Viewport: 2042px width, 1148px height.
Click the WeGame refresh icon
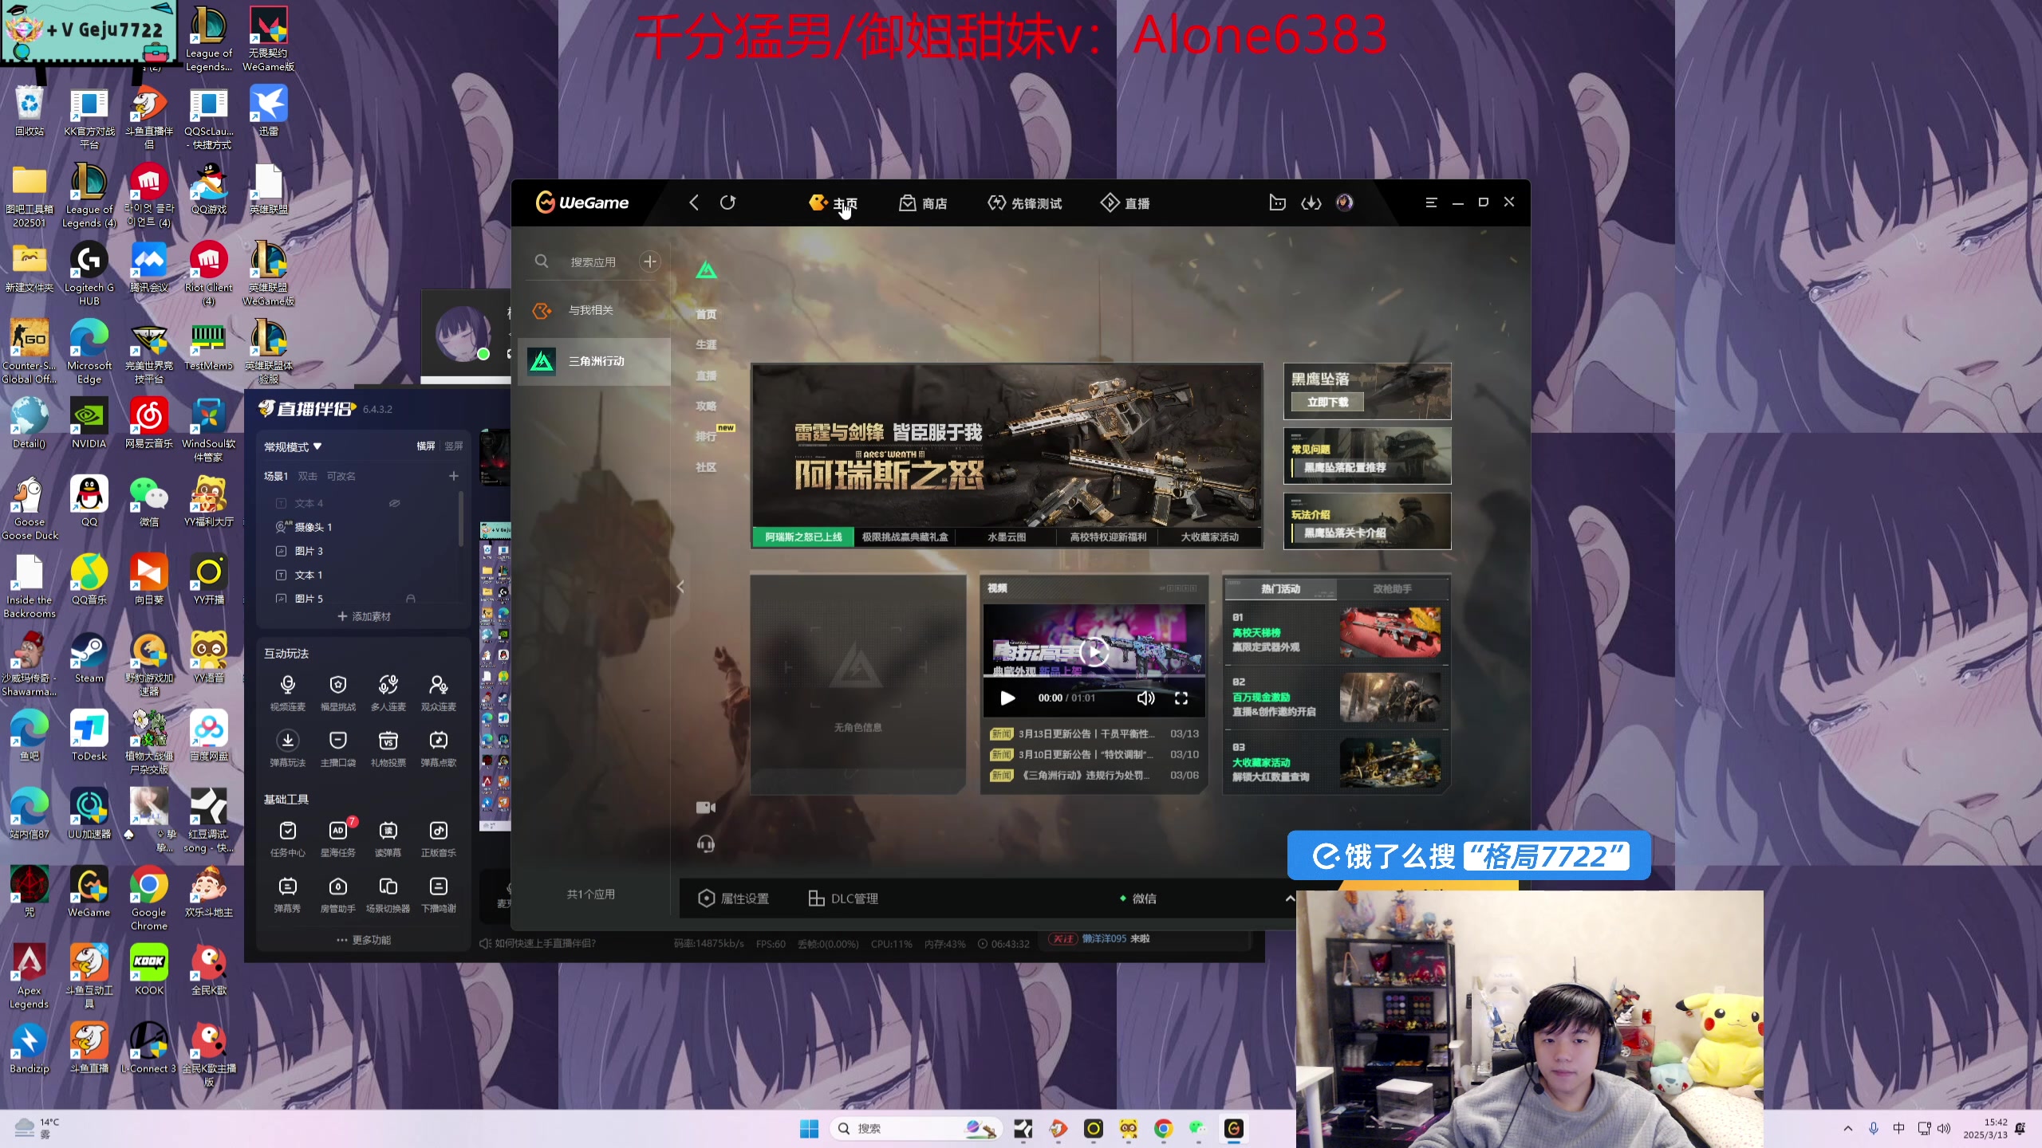click(x=727, y=202)
